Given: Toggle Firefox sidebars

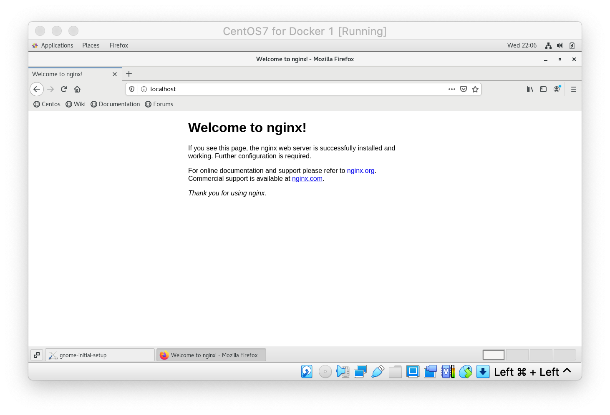Looking at the screenshot, I should pyautogui.click(x=543, y=89).
